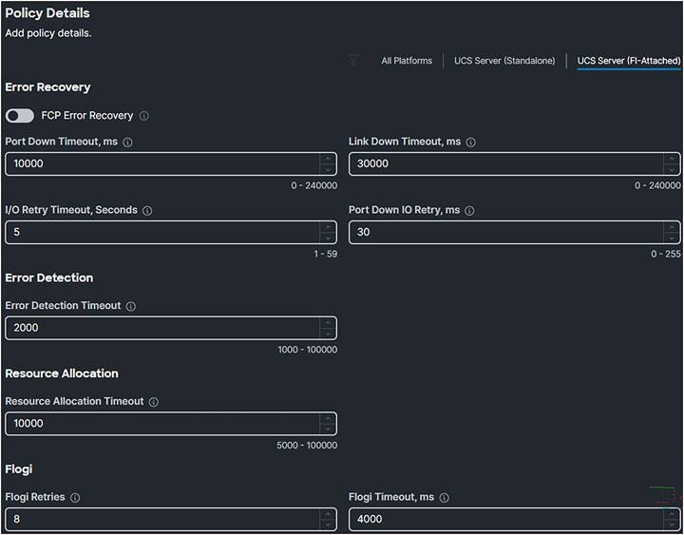
Task: Switch to the All Platforms tab
Action: click(x=407, y=61)
